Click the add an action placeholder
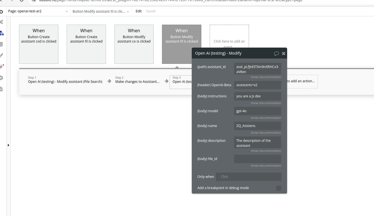The height and width of the screenshot is (216, 374). (x=302, y=81)
